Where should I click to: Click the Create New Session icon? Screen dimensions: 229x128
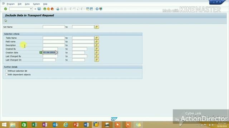click(x=88, y=9)
